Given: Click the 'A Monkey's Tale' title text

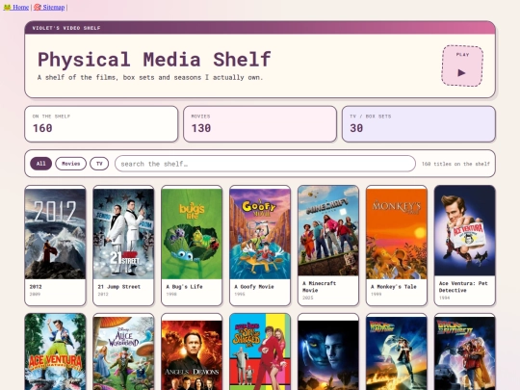Looking at the screenshot, I should pos(393,287).
